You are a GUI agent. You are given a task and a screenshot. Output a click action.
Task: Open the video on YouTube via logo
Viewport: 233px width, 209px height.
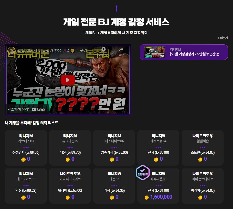(x=39, y=110)
